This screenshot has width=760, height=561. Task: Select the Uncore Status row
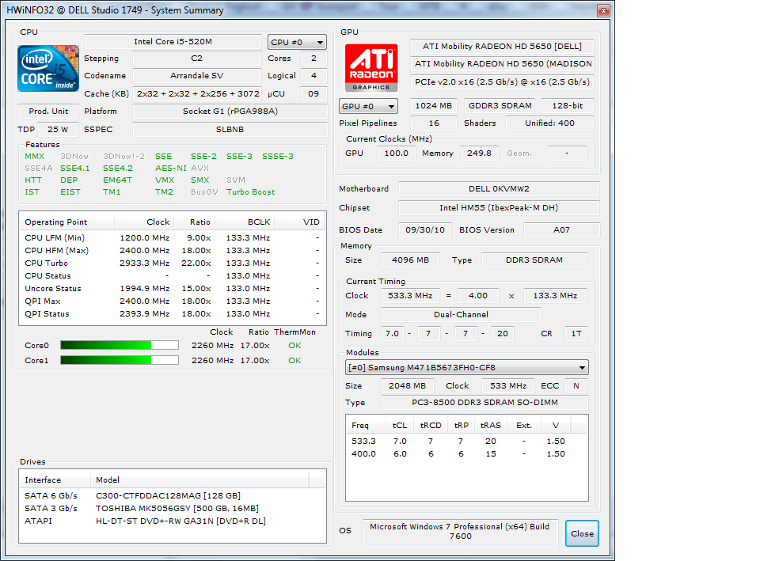[172, 288]
